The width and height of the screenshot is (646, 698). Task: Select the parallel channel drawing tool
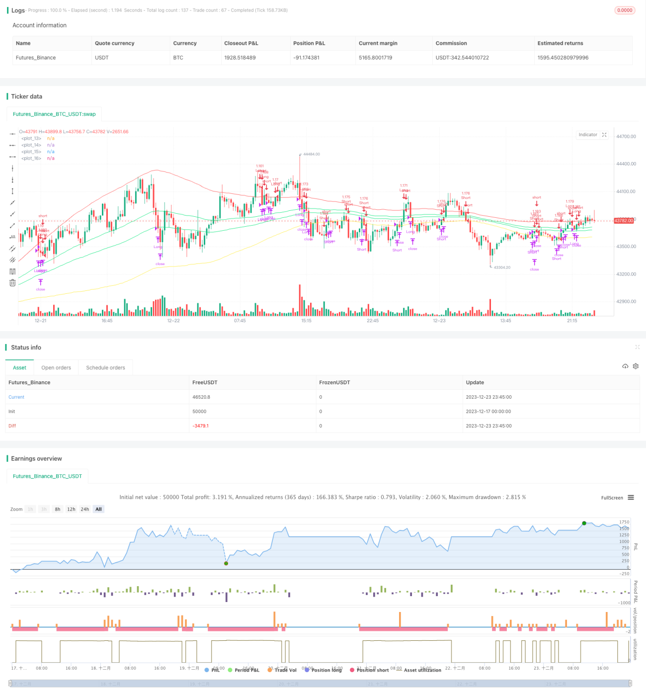(x=12, y=248)
